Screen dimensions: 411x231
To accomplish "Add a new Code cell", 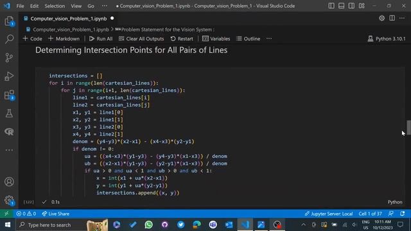I will point(32,38).
